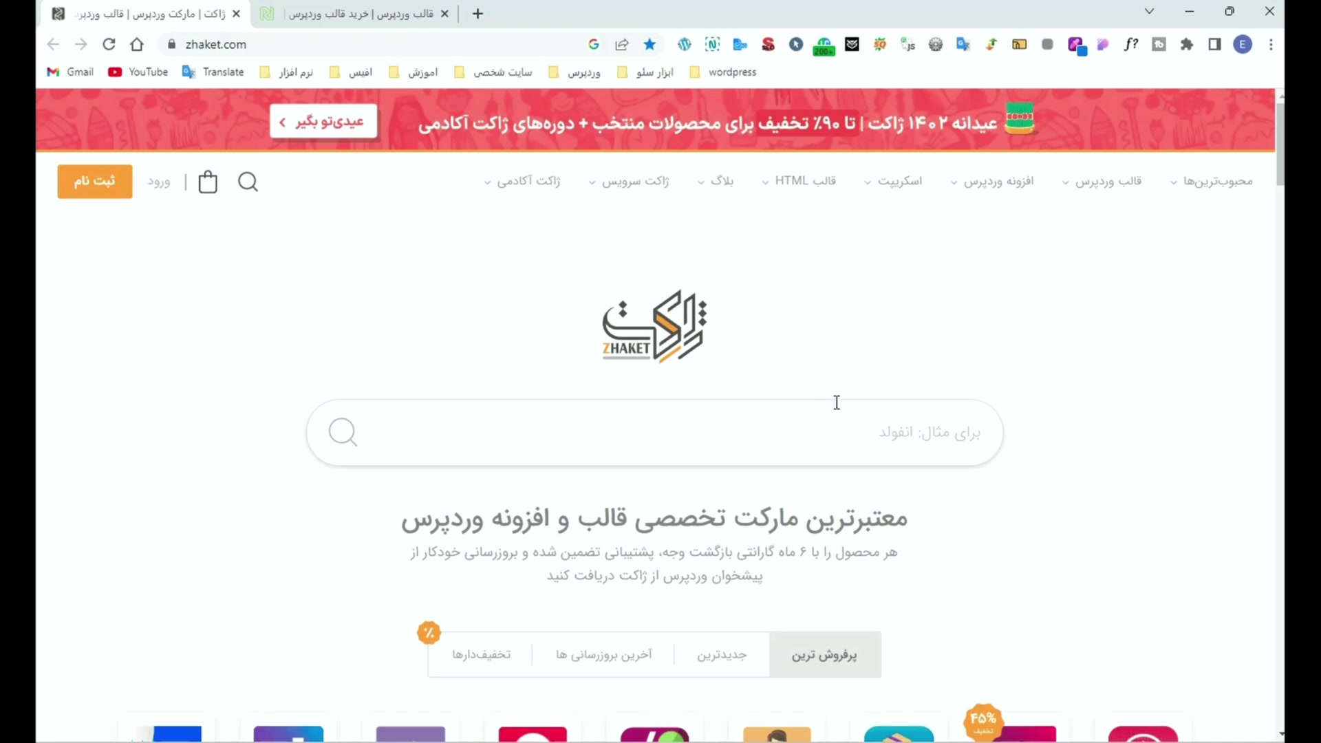1321x743 pixels.
Task: Click the bookmark star icon in address bar
Action: [649, 45]
